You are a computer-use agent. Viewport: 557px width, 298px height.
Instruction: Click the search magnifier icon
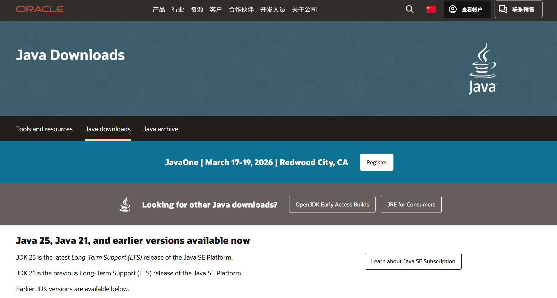point(409,9)
